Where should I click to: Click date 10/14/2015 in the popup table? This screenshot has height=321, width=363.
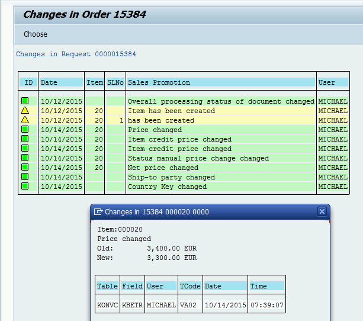click(226, 305)
